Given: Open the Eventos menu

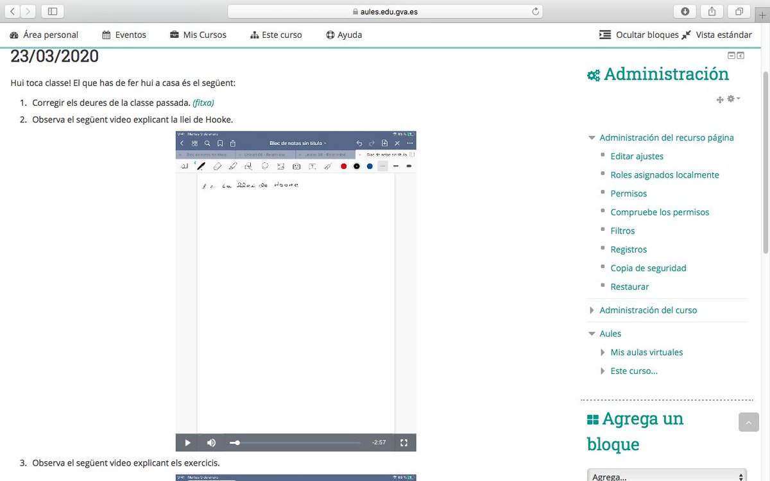Looking at the screenshot, I should [x=124, y=35].
